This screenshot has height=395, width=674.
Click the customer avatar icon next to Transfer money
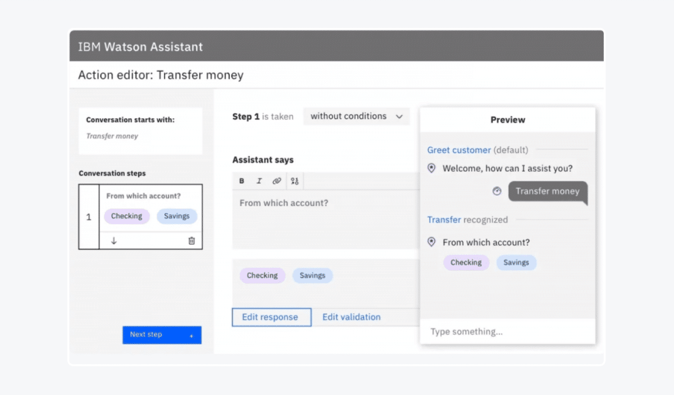(497, 191)
